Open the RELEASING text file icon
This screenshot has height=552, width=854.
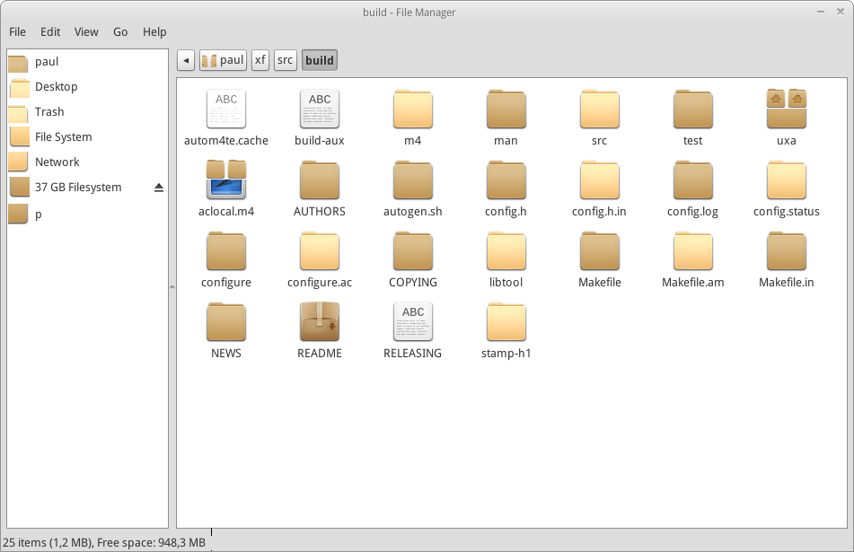[413, 322]
